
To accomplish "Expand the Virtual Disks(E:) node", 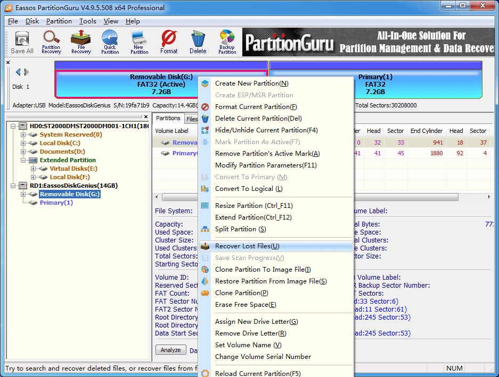I will click(x=33, y=169).
